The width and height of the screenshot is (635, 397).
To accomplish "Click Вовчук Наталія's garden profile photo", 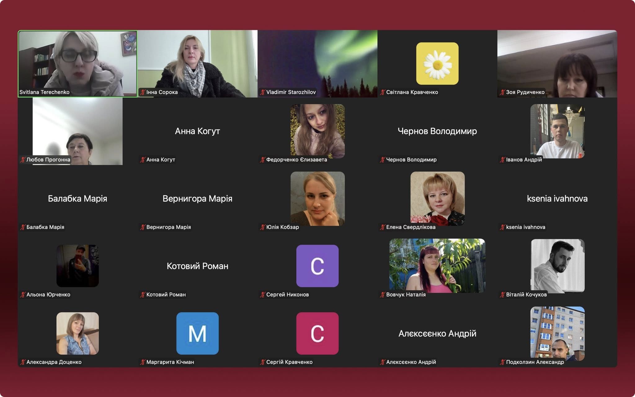I will click(x=437, y=265).
